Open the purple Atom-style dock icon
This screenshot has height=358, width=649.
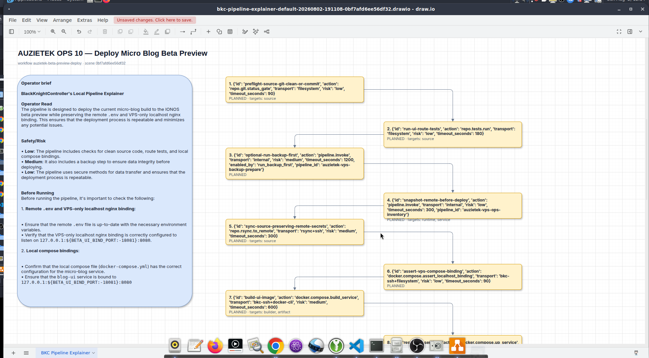(x=296, y=346)
